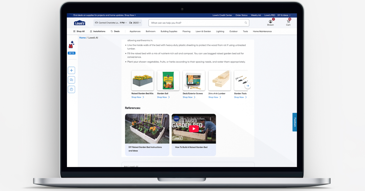Open the Order Status link

tap(242, 15)
